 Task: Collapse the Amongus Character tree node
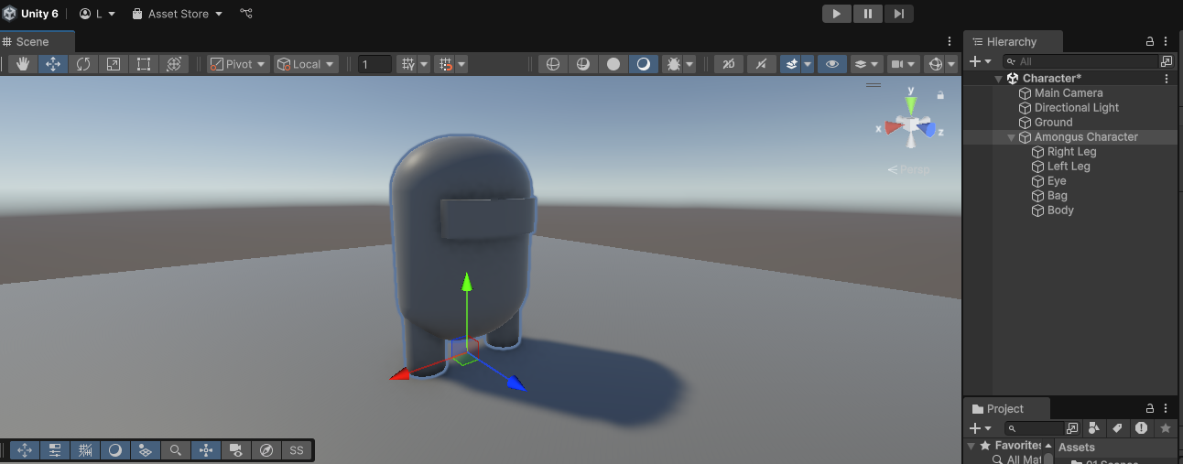(x=1012, y=137)
